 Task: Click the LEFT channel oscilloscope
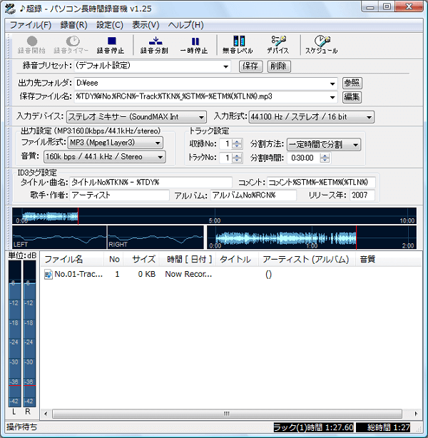(x=59, y=238)
